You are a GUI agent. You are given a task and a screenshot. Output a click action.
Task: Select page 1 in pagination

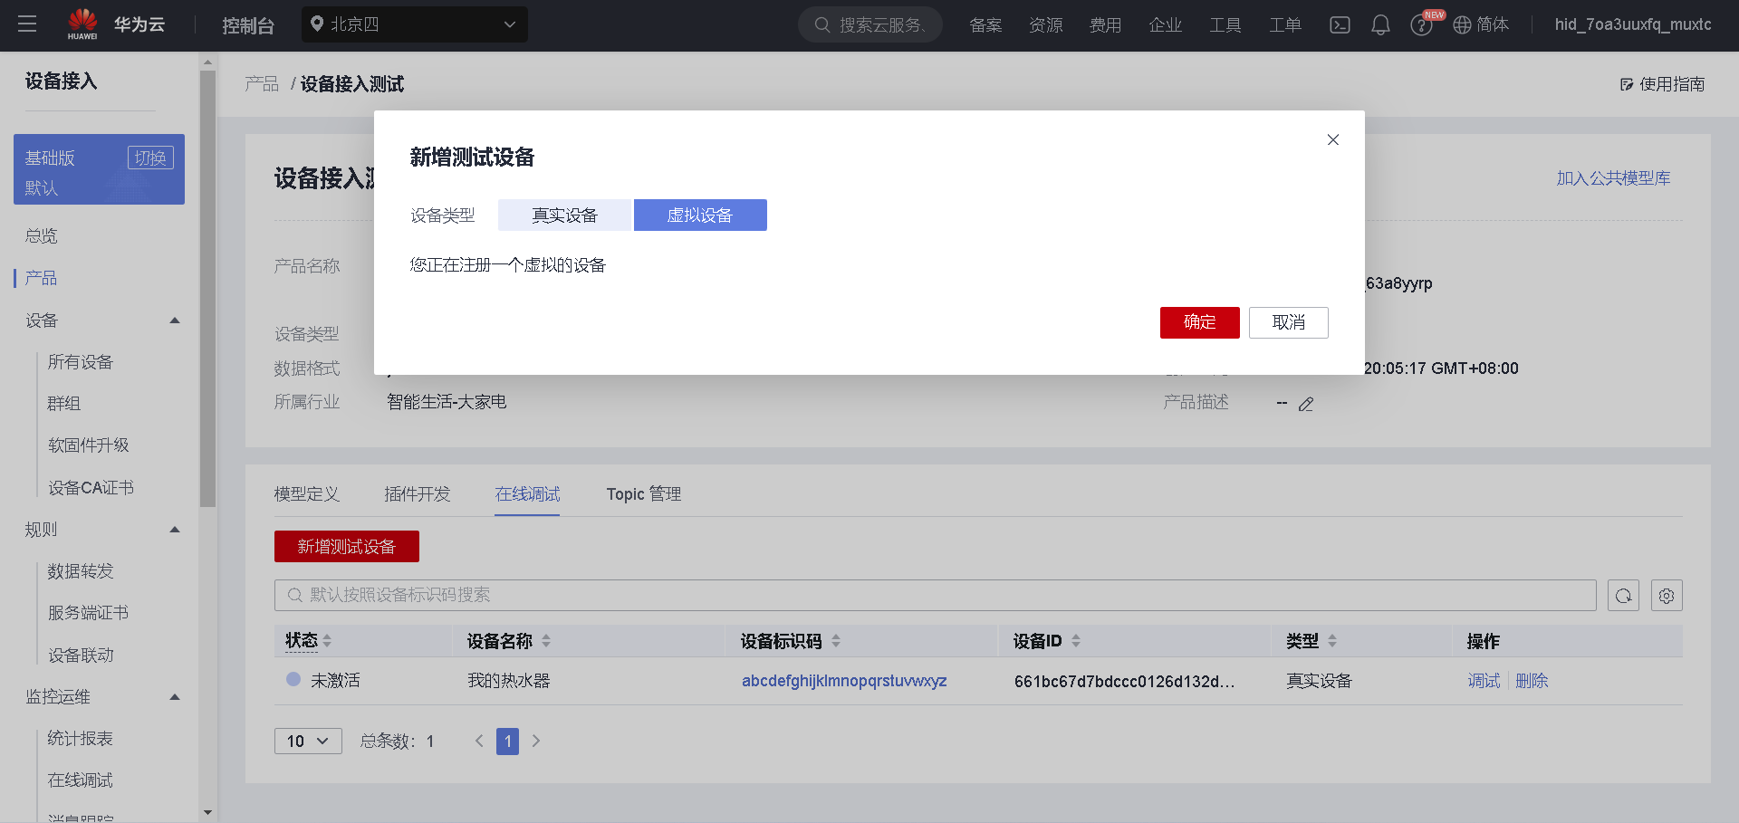coord(507,741)
